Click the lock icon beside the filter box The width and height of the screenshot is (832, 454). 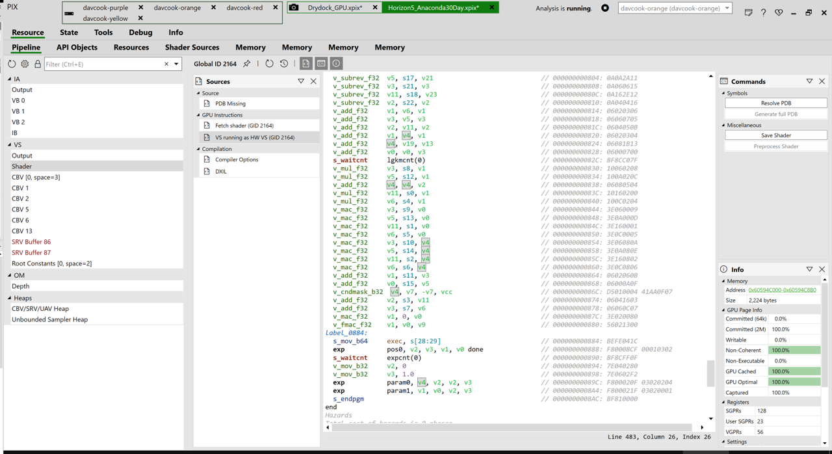click(x=38, y=64)
